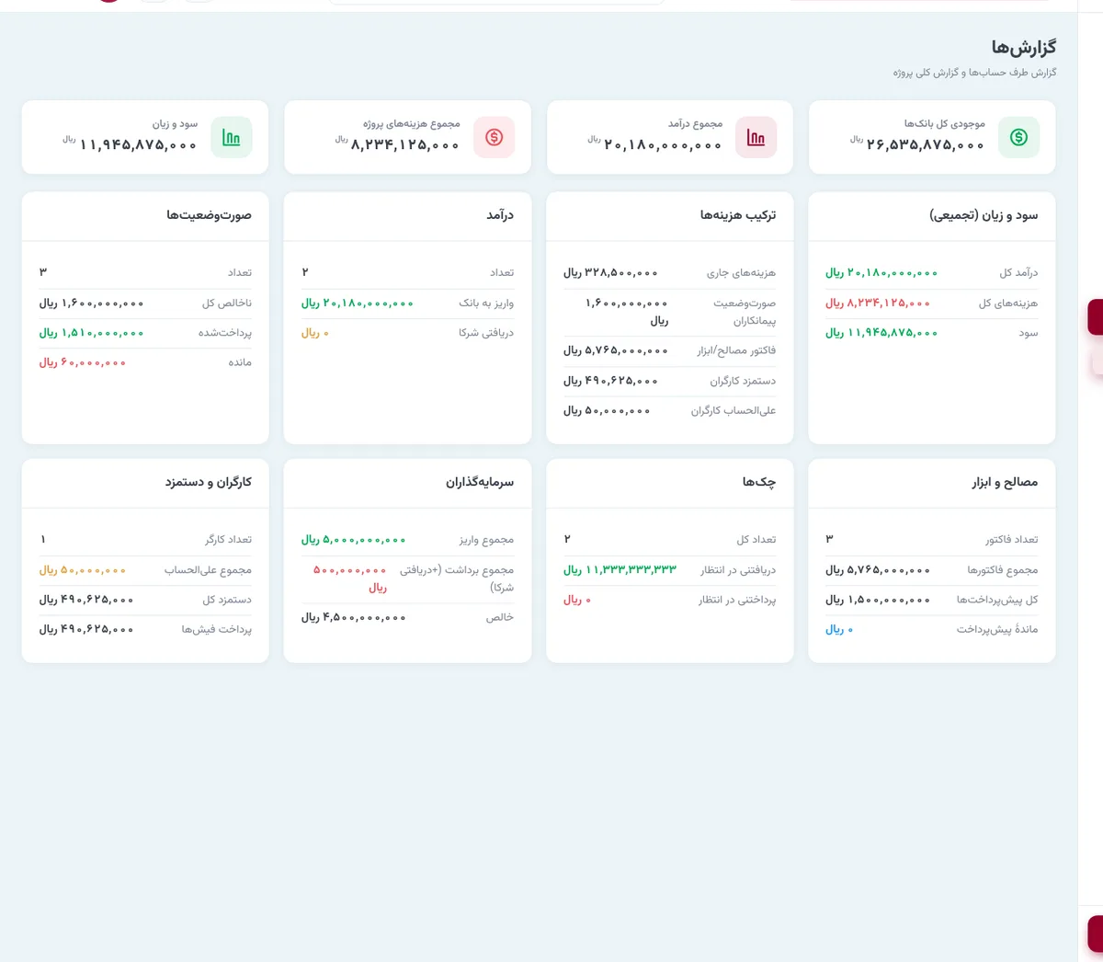Select the bank balance value ۲۶,۵۳۵,۸۷۵,۰۰۰
Viewport: 1103px width, 962px height.
click(x=926, y=144)
